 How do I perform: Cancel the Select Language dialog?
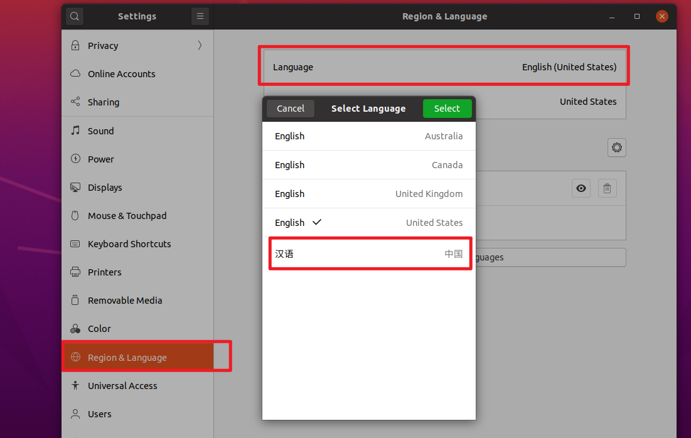pos(290,109)
